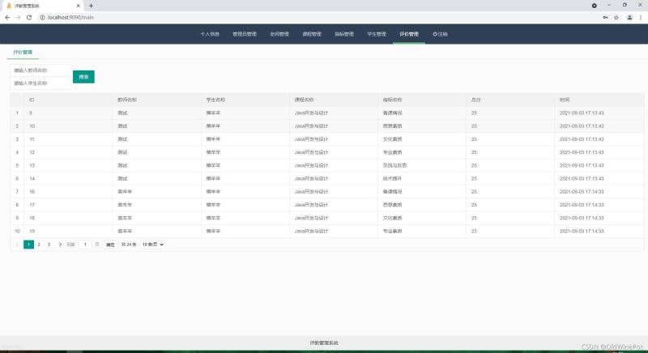Go to pagination page 1

pos(28,245)
